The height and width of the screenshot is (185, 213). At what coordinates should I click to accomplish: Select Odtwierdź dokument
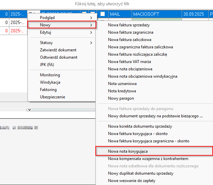[59, 57]
